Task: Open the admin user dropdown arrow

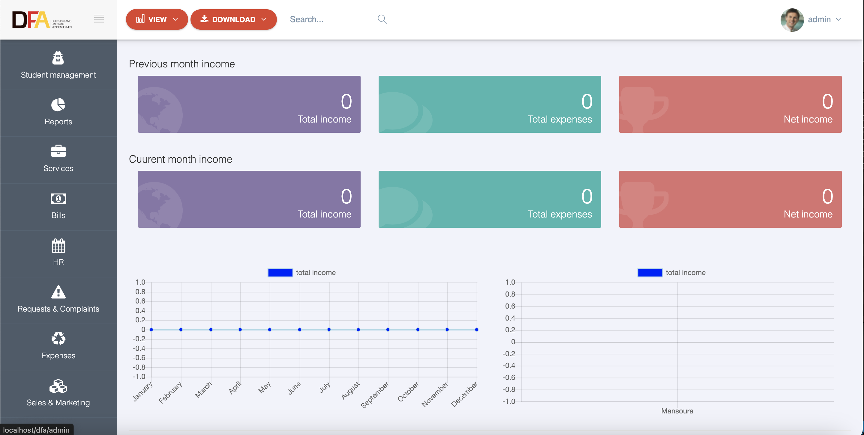Action: [x=838, y=19]
